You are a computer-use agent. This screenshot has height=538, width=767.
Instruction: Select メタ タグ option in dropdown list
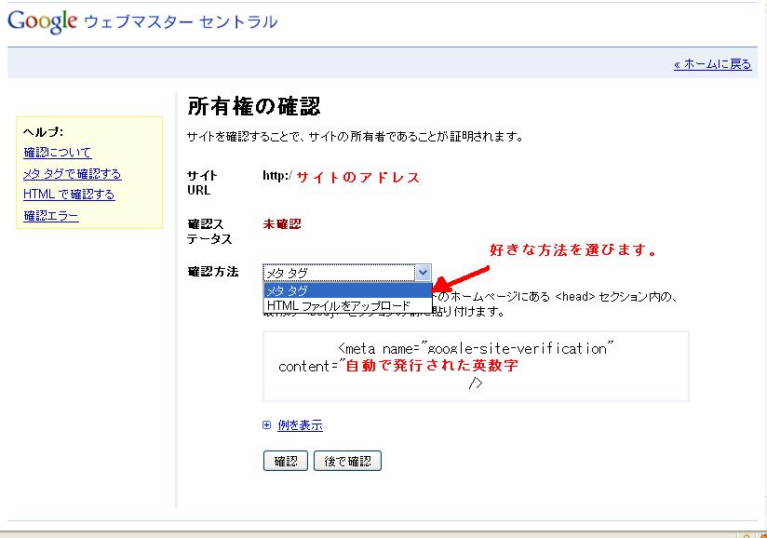pyautogui.click(x=347, y=290)
